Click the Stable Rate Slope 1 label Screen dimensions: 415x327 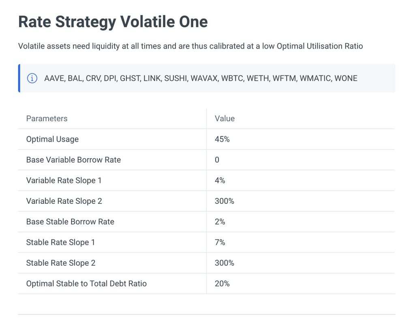click(60, 242)
